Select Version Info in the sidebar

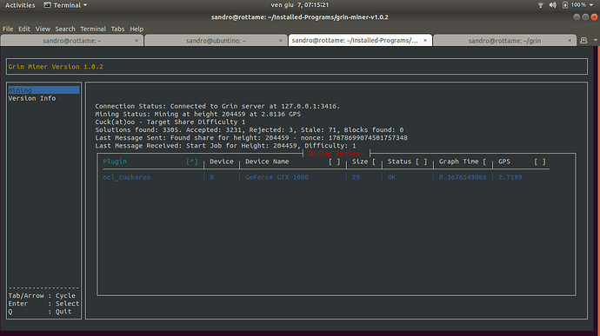click(x=32, y=98)
